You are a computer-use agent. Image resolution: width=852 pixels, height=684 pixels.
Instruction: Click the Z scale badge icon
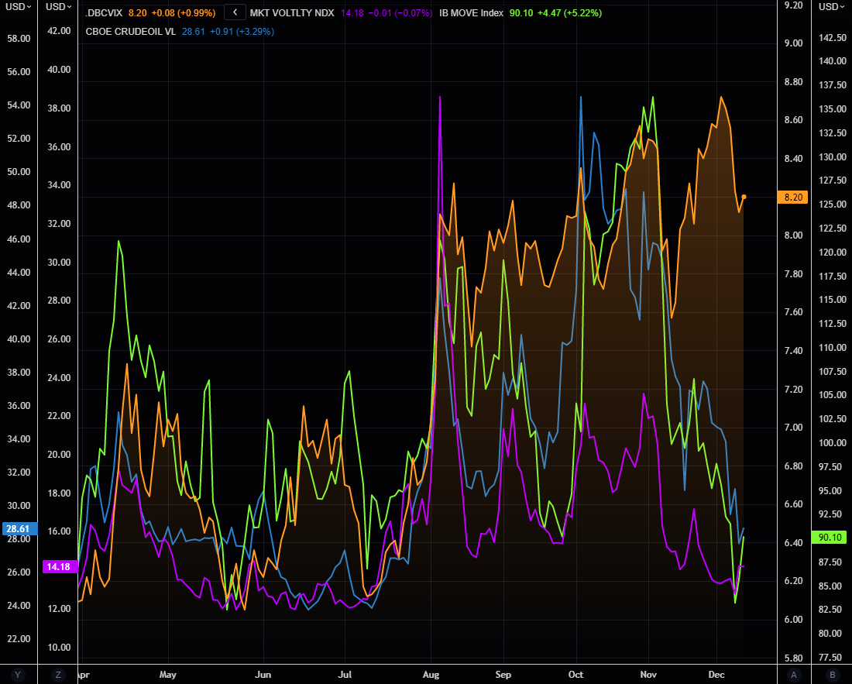58,675
